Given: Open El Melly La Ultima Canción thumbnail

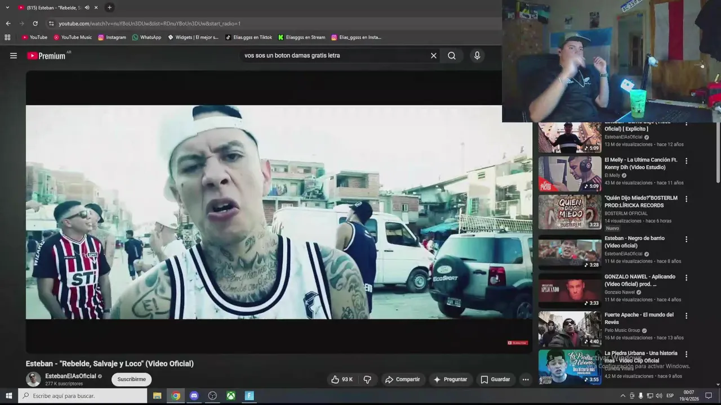Looking at the screenshot, I should (569, 174).
